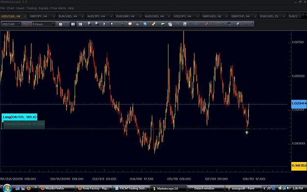The width and height of the screenshot is (307, 192).
Task: Click the Long(08/05, 181.4) position label
Action: pyautogui.click(x=20, y=117)
